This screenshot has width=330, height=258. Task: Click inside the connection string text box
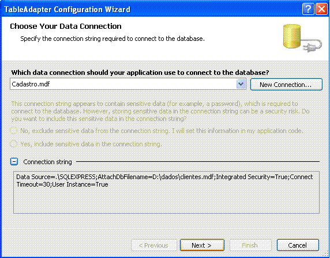[166, 192]
